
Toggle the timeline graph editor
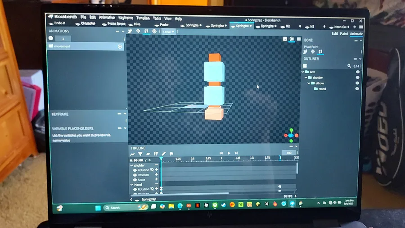[132, 154]
